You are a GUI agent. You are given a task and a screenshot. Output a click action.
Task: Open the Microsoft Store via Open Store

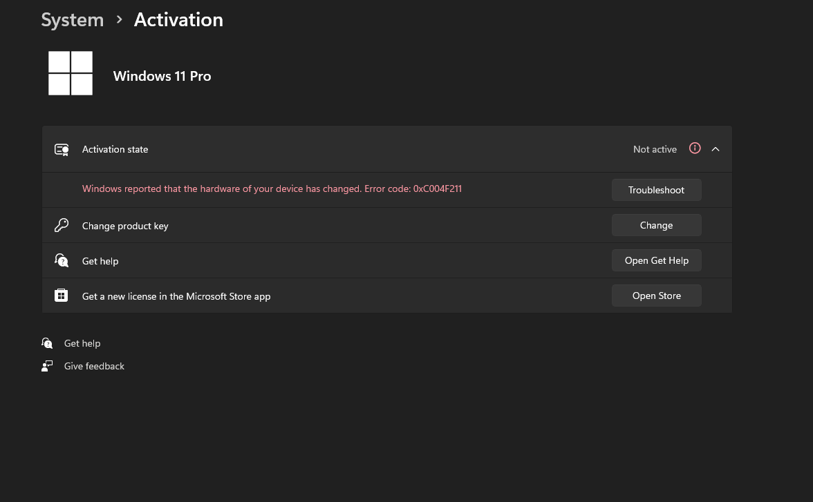[x=657, y=296]
